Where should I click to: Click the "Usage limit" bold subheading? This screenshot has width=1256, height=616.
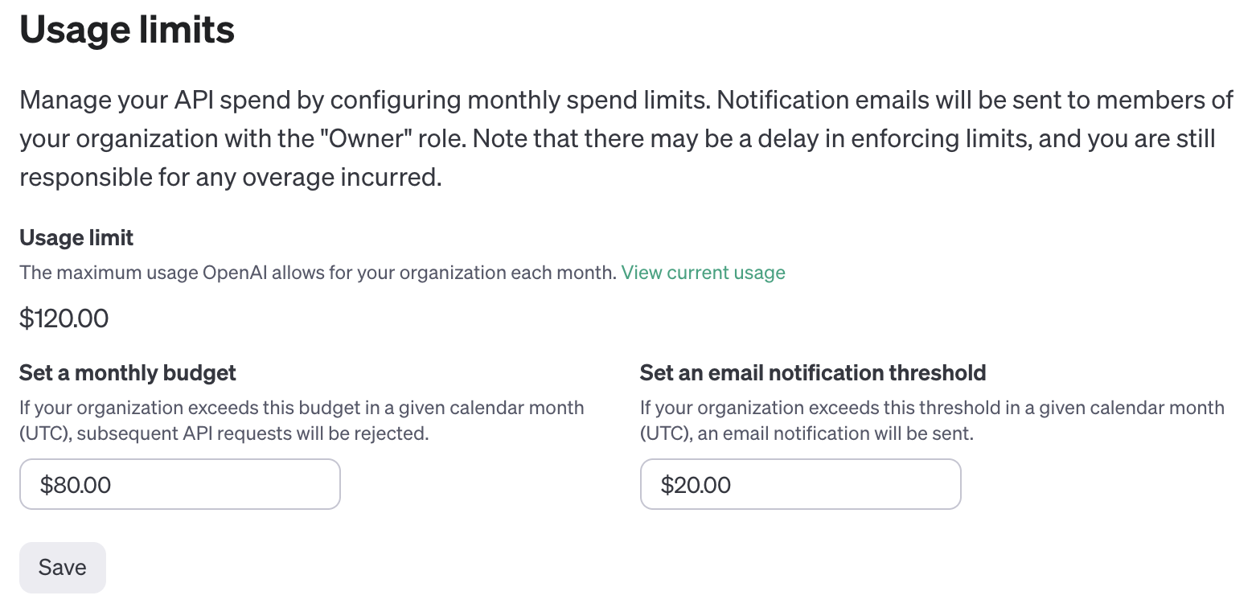click(76, 238)
